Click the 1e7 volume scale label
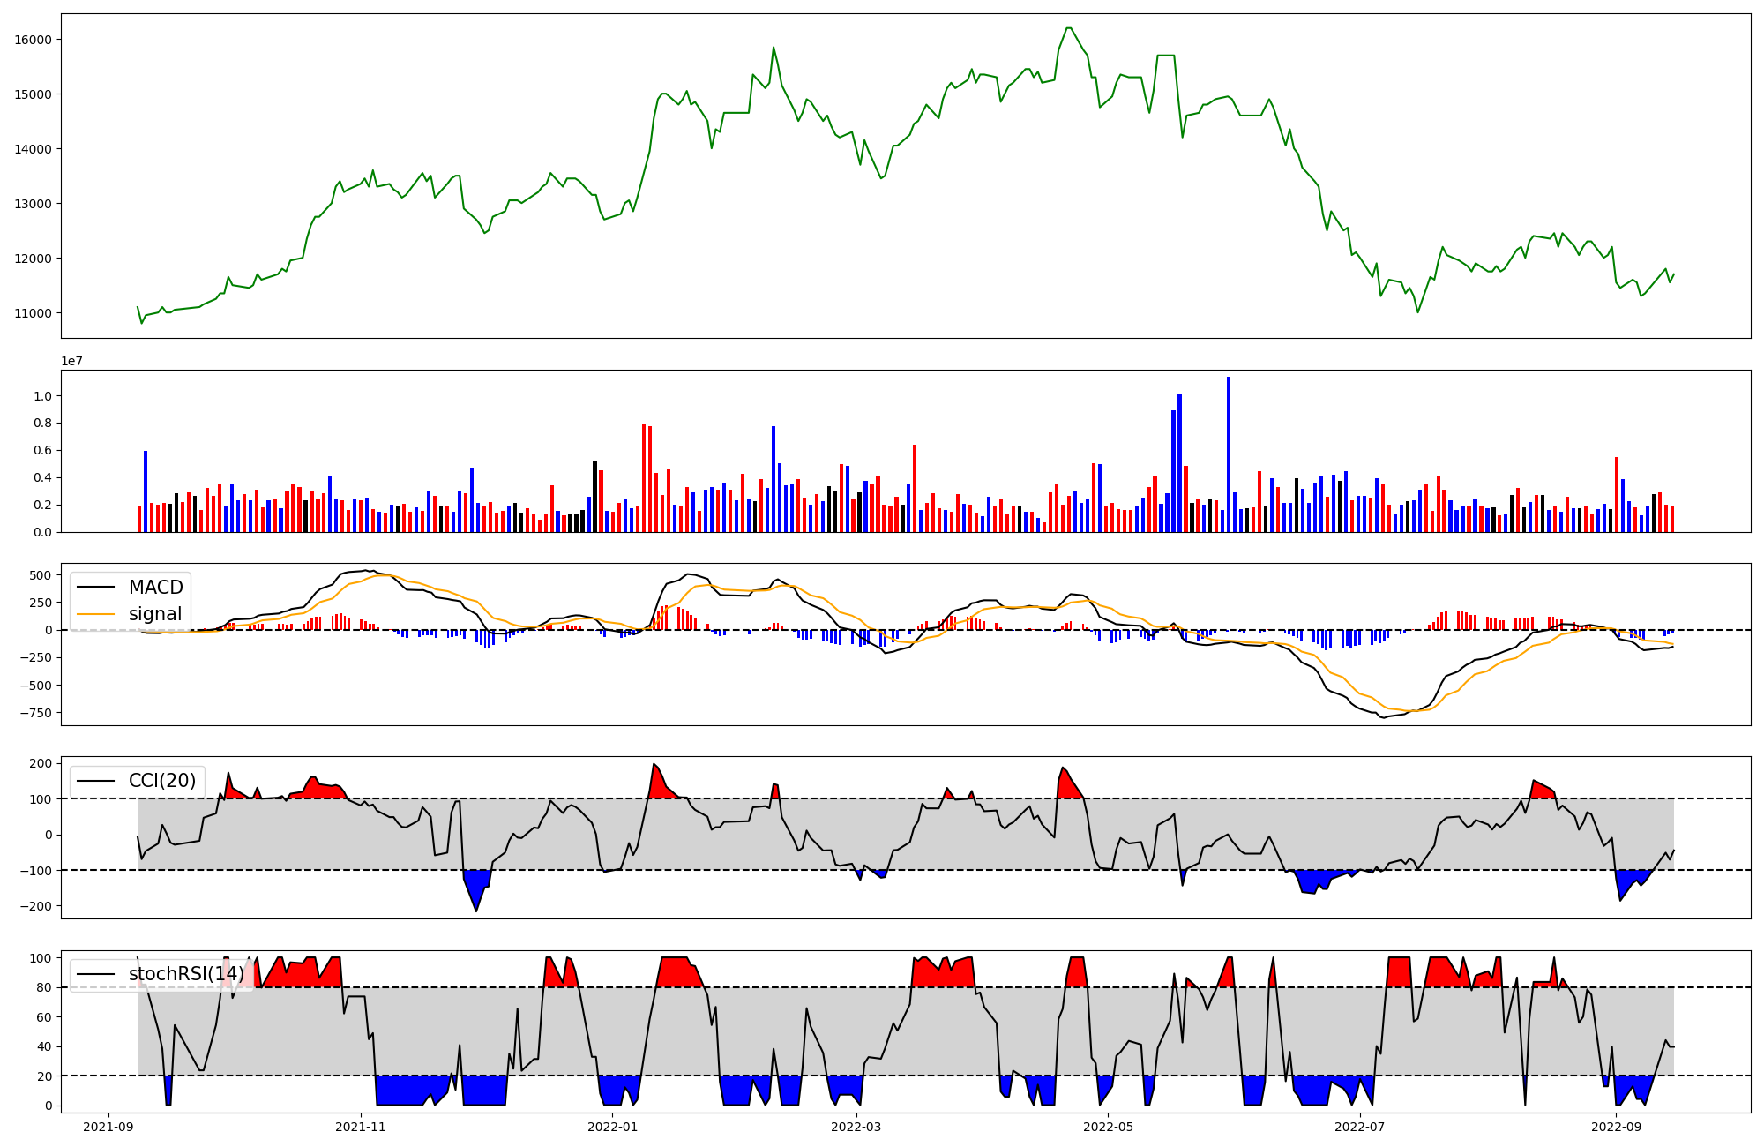The image size is (1764, 1147). (72, 361)
